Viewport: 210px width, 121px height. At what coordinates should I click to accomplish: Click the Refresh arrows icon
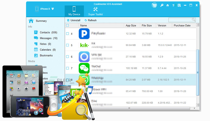86,20
